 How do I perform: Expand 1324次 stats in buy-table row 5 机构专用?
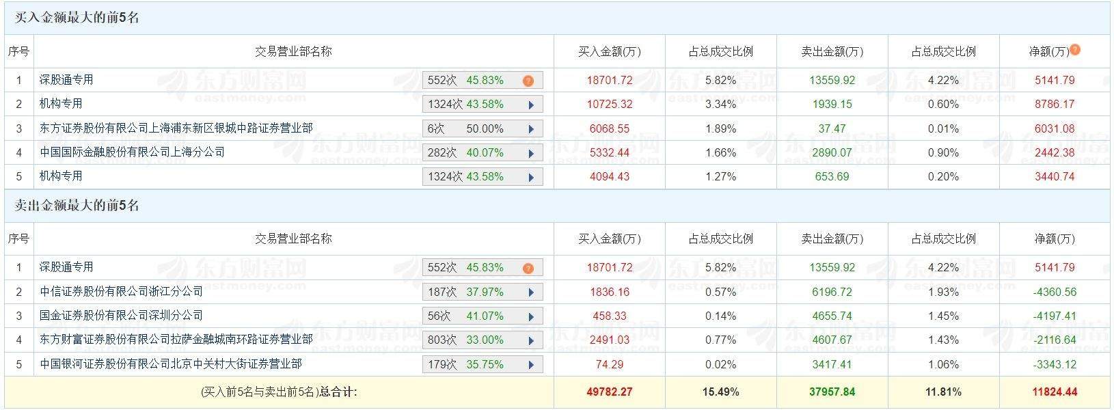531,177
